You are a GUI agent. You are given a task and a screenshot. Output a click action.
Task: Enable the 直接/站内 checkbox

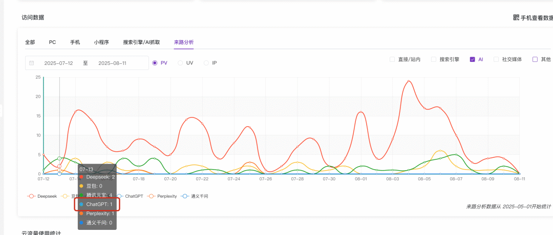coord(393,59)
